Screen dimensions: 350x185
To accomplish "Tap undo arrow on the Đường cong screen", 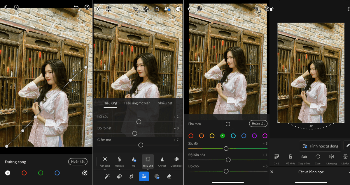I will tap(77, 8).
